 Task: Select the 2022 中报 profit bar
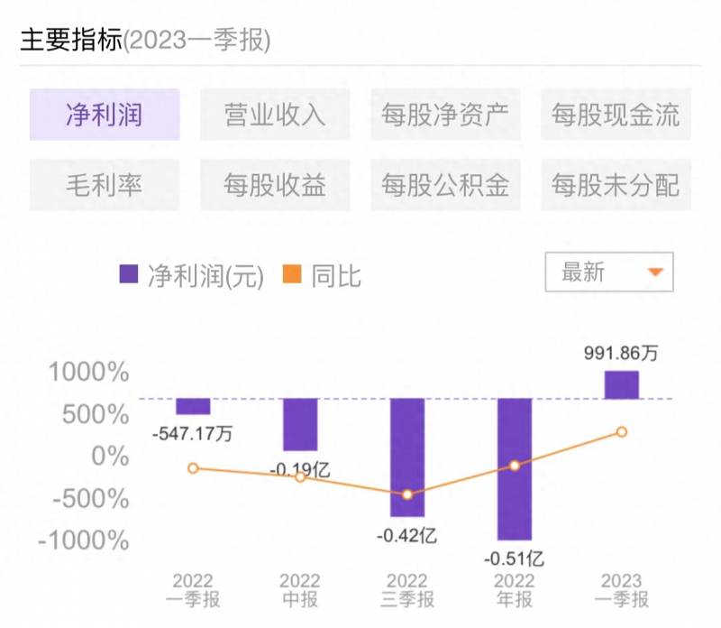click(300, 424)
